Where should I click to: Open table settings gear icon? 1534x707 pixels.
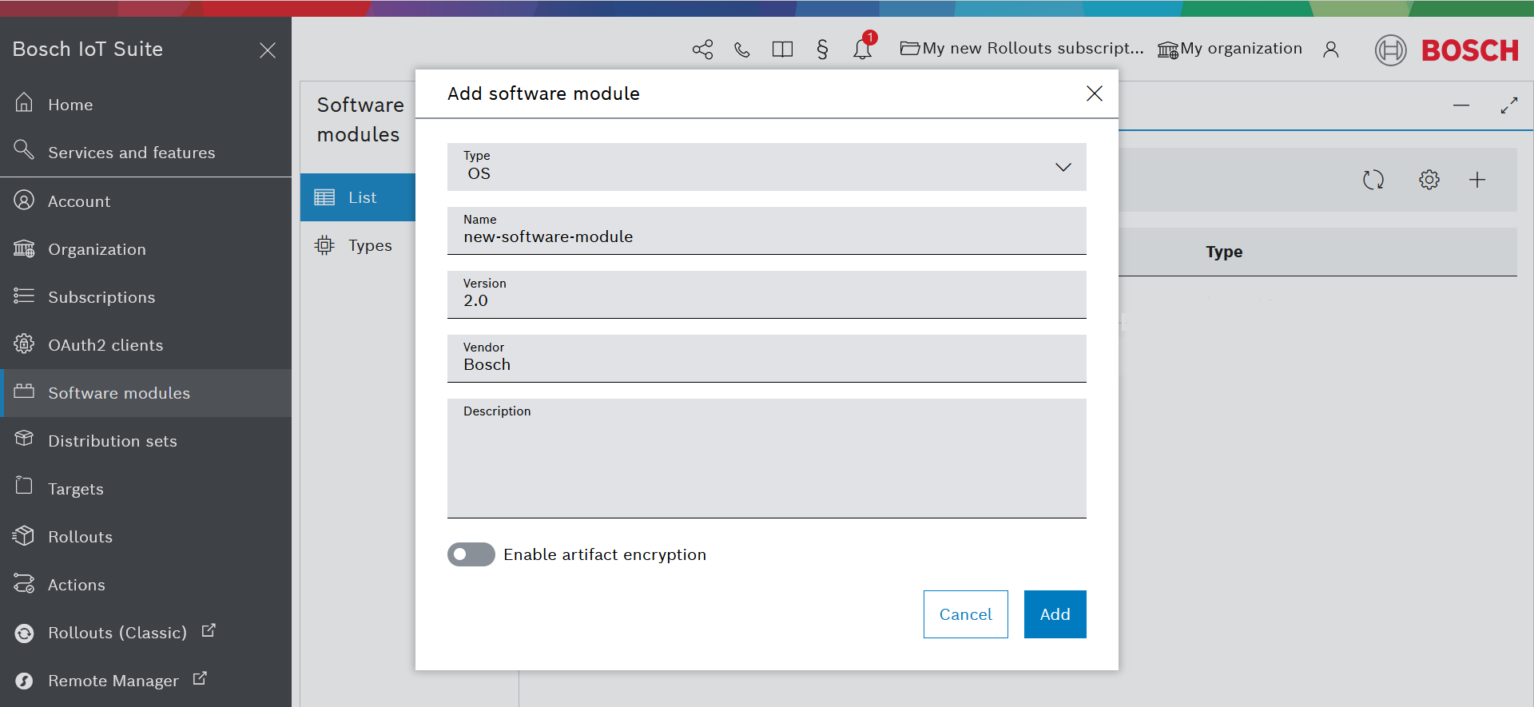(x=1429, y=180)
